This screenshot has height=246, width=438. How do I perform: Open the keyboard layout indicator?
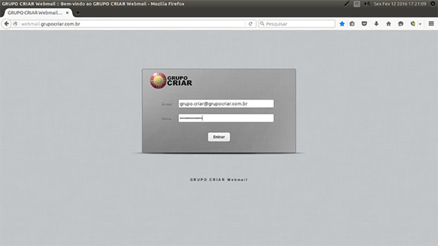click(357, 4)
